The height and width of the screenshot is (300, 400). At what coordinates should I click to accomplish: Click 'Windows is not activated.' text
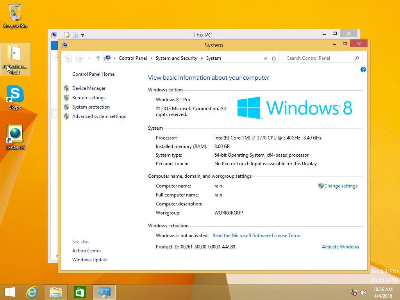[182, 236]
